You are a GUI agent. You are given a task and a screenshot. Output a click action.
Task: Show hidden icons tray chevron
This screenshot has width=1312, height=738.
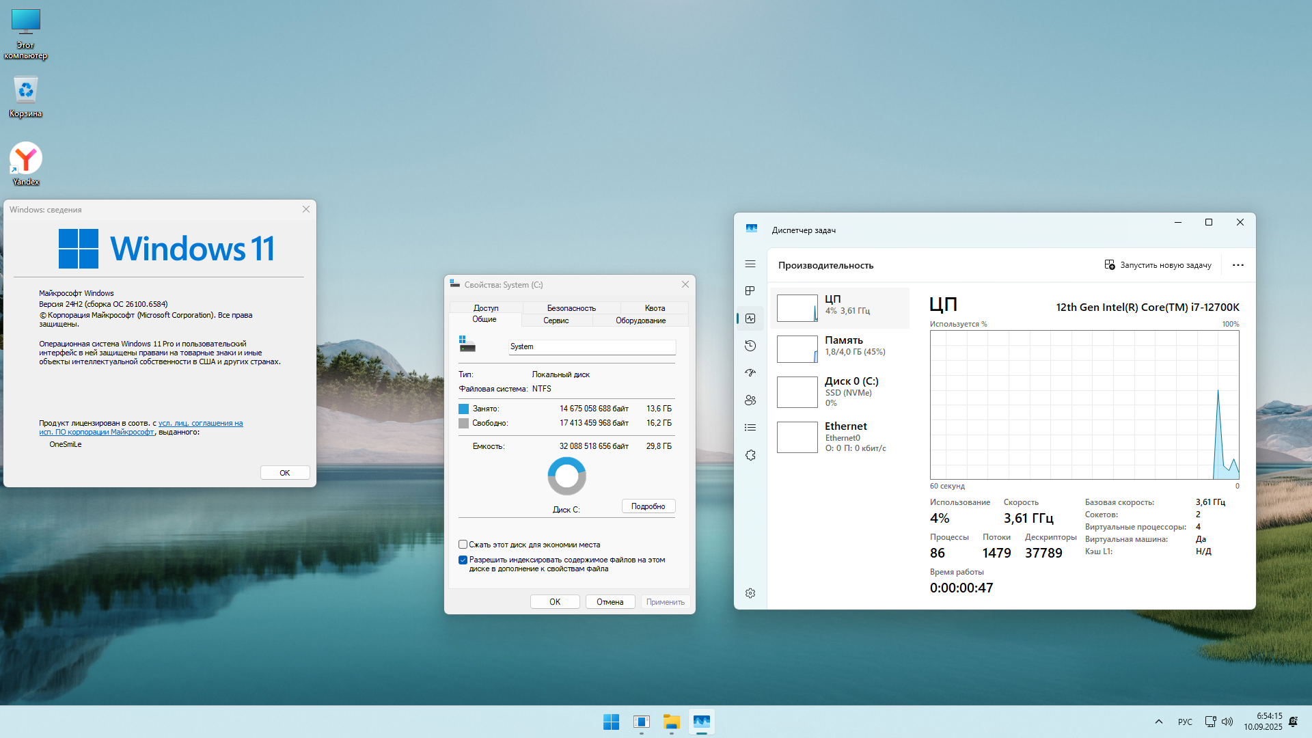(1158, 722)
